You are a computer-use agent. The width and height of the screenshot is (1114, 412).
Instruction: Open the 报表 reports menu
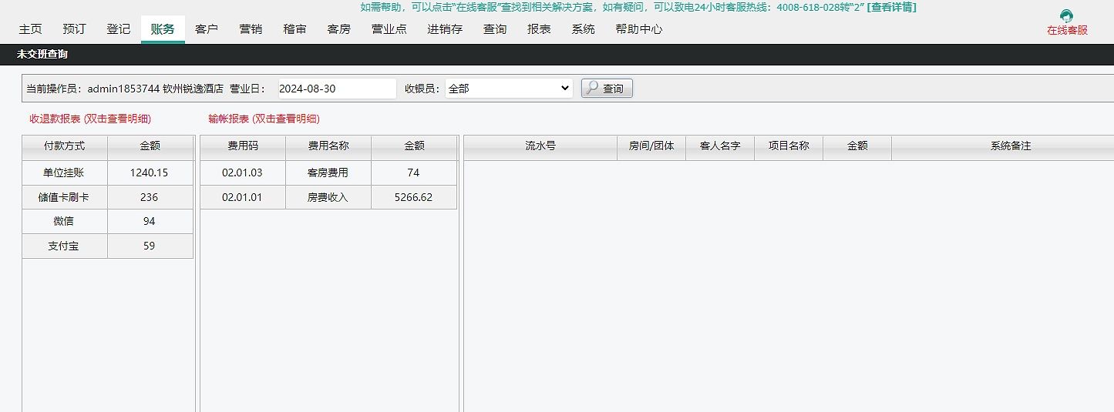[x=539, y=29]
